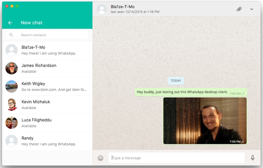Click Kevin Michaluk's profile avatar
The image size is (263, 168).
coord(12,104)
